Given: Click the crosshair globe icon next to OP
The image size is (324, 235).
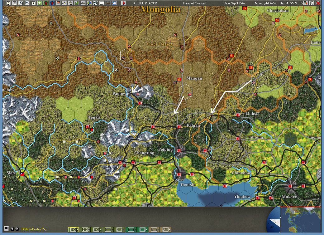Looking at the screenshot, I should click(95, 3).
